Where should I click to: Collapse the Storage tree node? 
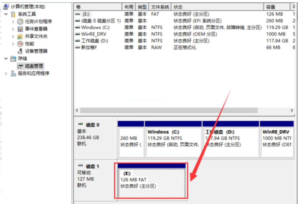(6, 59)
